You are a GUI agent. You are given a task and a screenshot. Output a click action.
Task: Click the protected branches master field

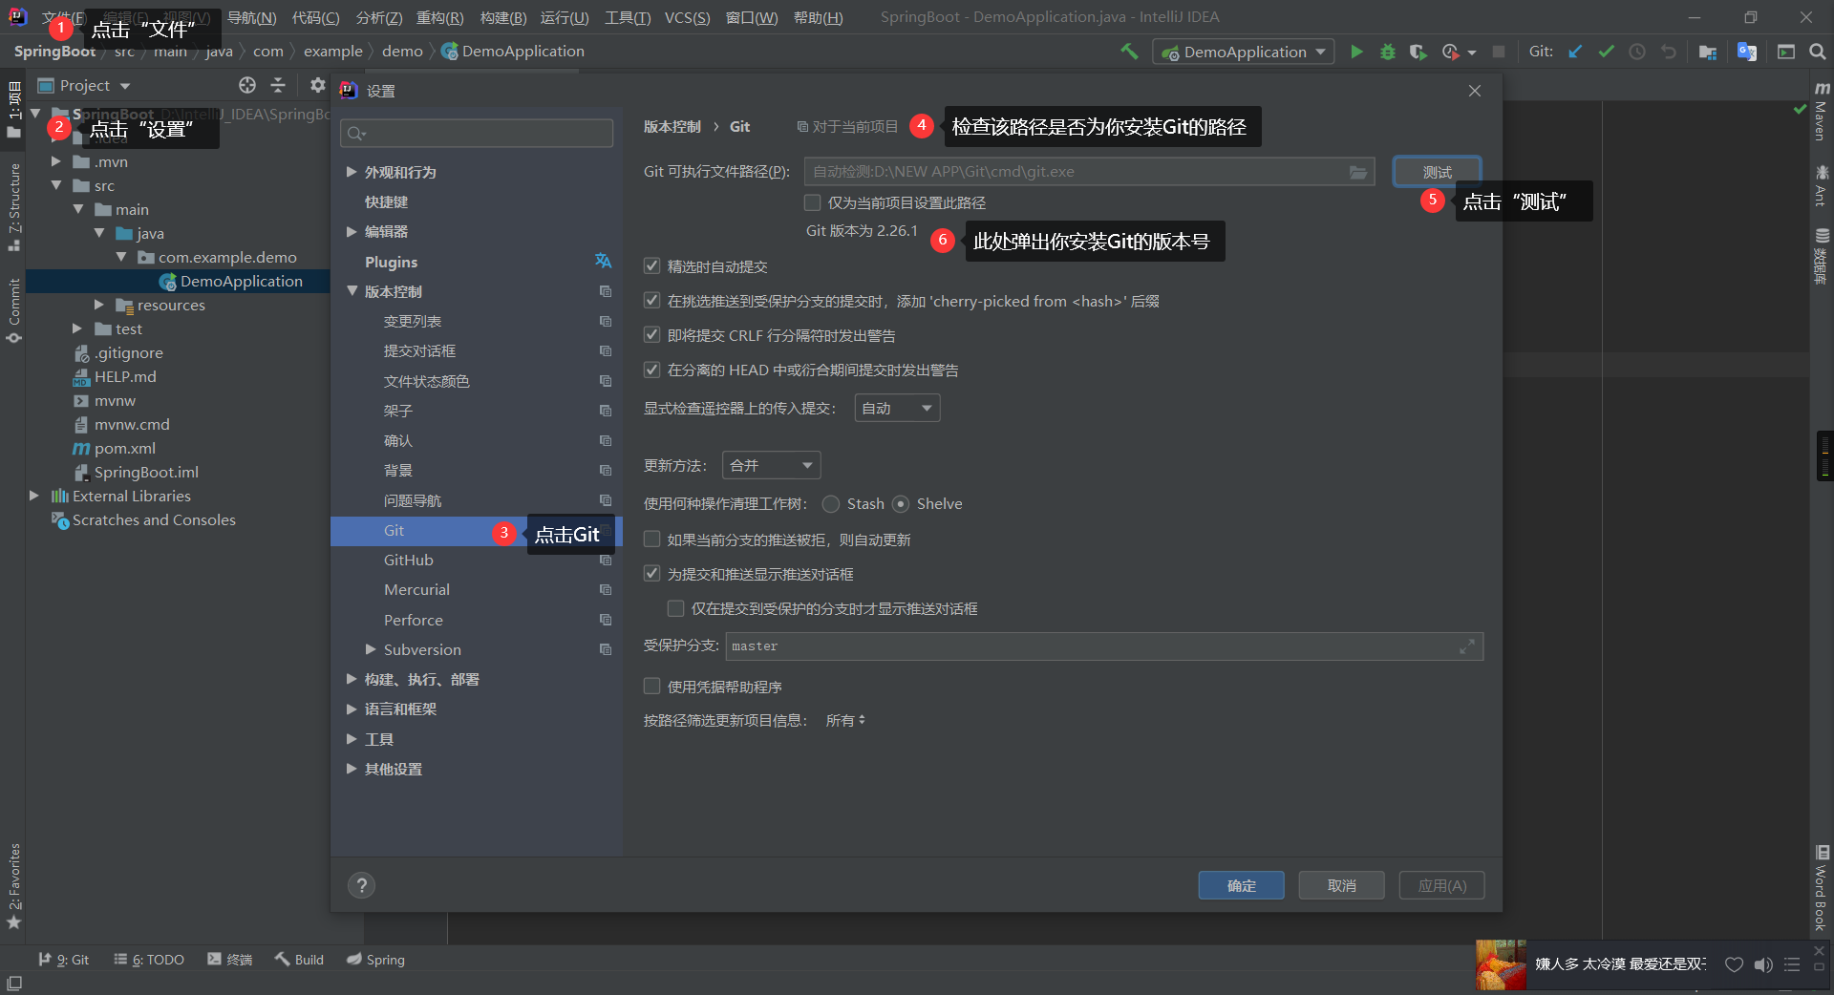(x=1104, y=646)
